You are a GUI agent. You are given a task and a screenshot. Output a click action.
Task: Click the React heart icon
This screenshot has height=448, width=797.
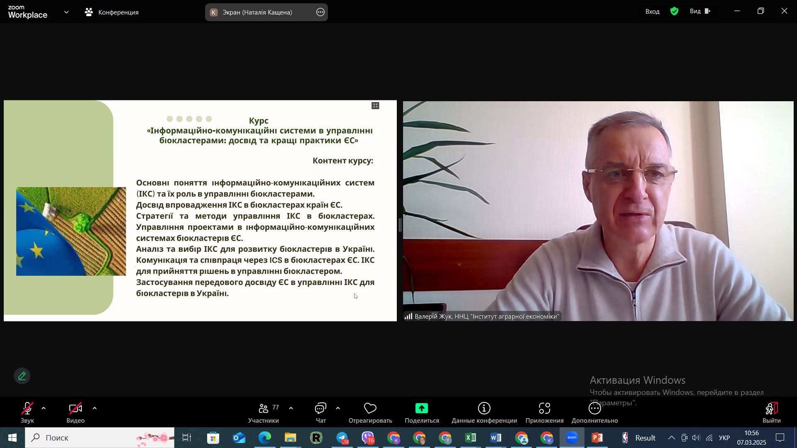[370, 409]
